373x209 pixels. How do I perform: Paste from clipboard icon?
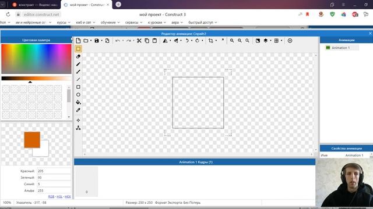point(154,41)
